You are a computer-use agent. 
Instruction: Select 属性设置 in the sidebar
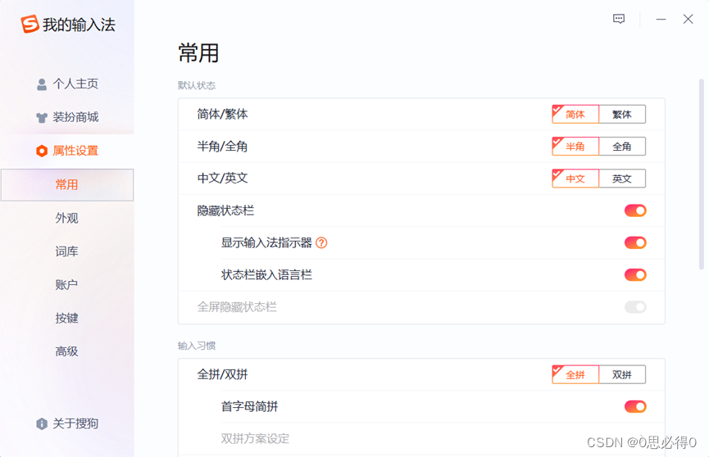tap(67, 151)
